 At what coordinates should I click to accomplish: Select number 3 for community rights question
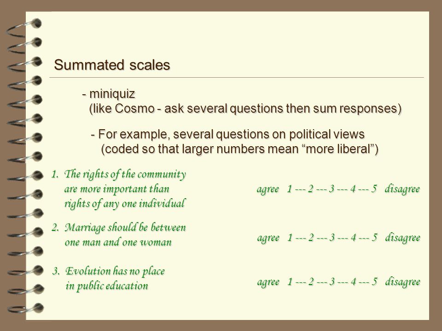tap(332, 188)
